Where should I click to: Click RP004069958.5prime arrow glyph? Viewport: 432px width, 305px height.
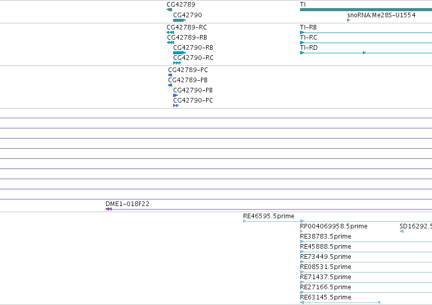(301, 231)
